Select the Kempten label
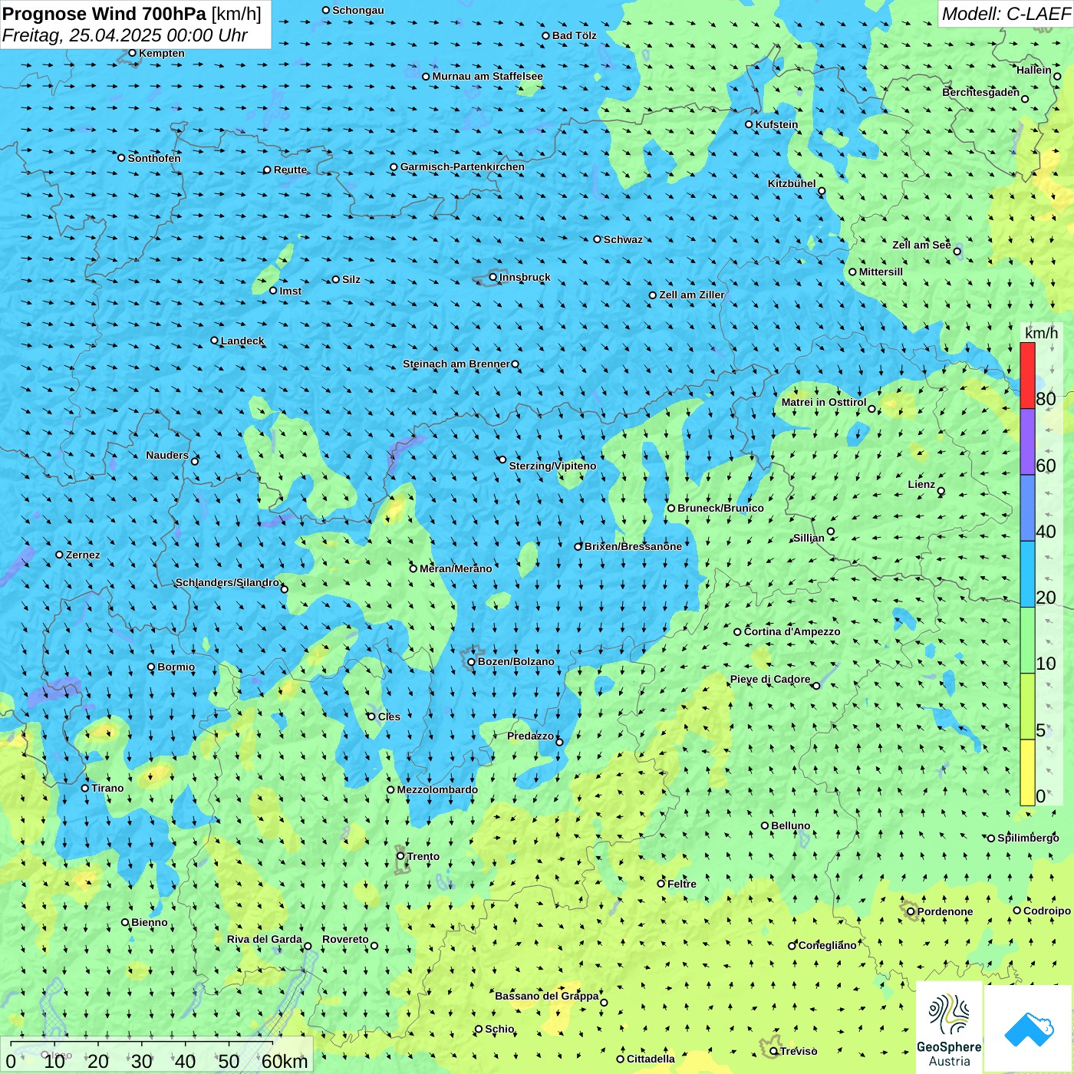The height and width of the screenshot is (1074, 1074). [161, 53]
